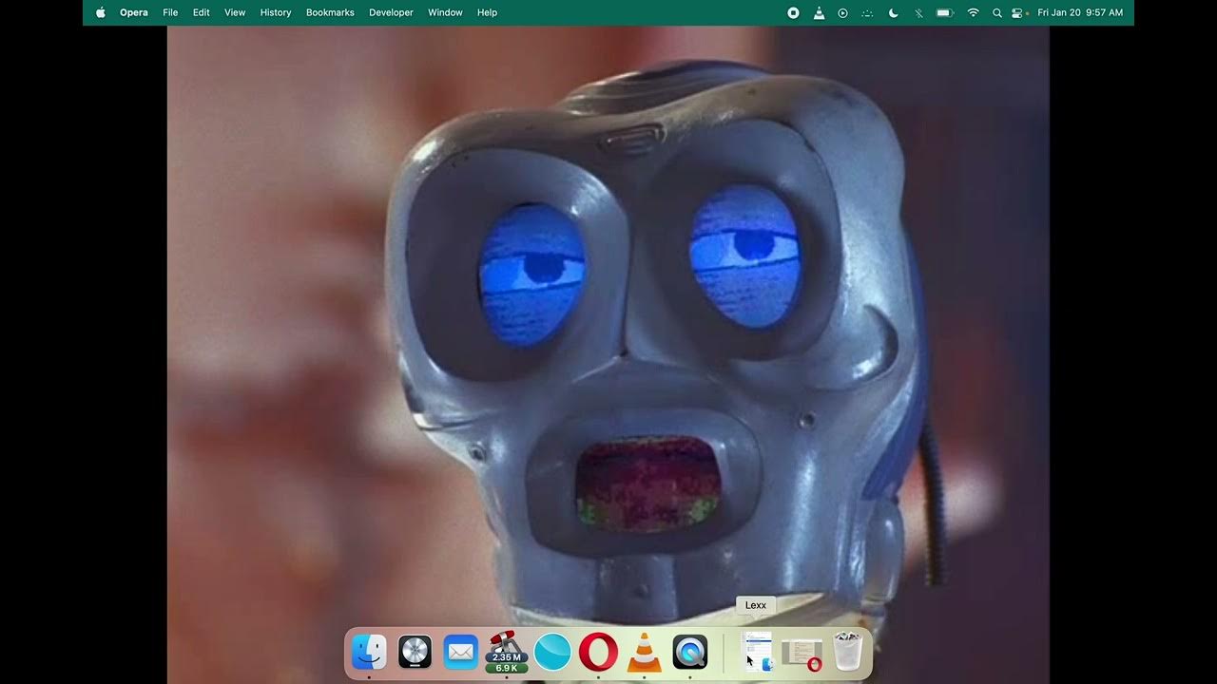1217x684 pixels.
Task: Open the Window menu
Action: click(445, 12)
